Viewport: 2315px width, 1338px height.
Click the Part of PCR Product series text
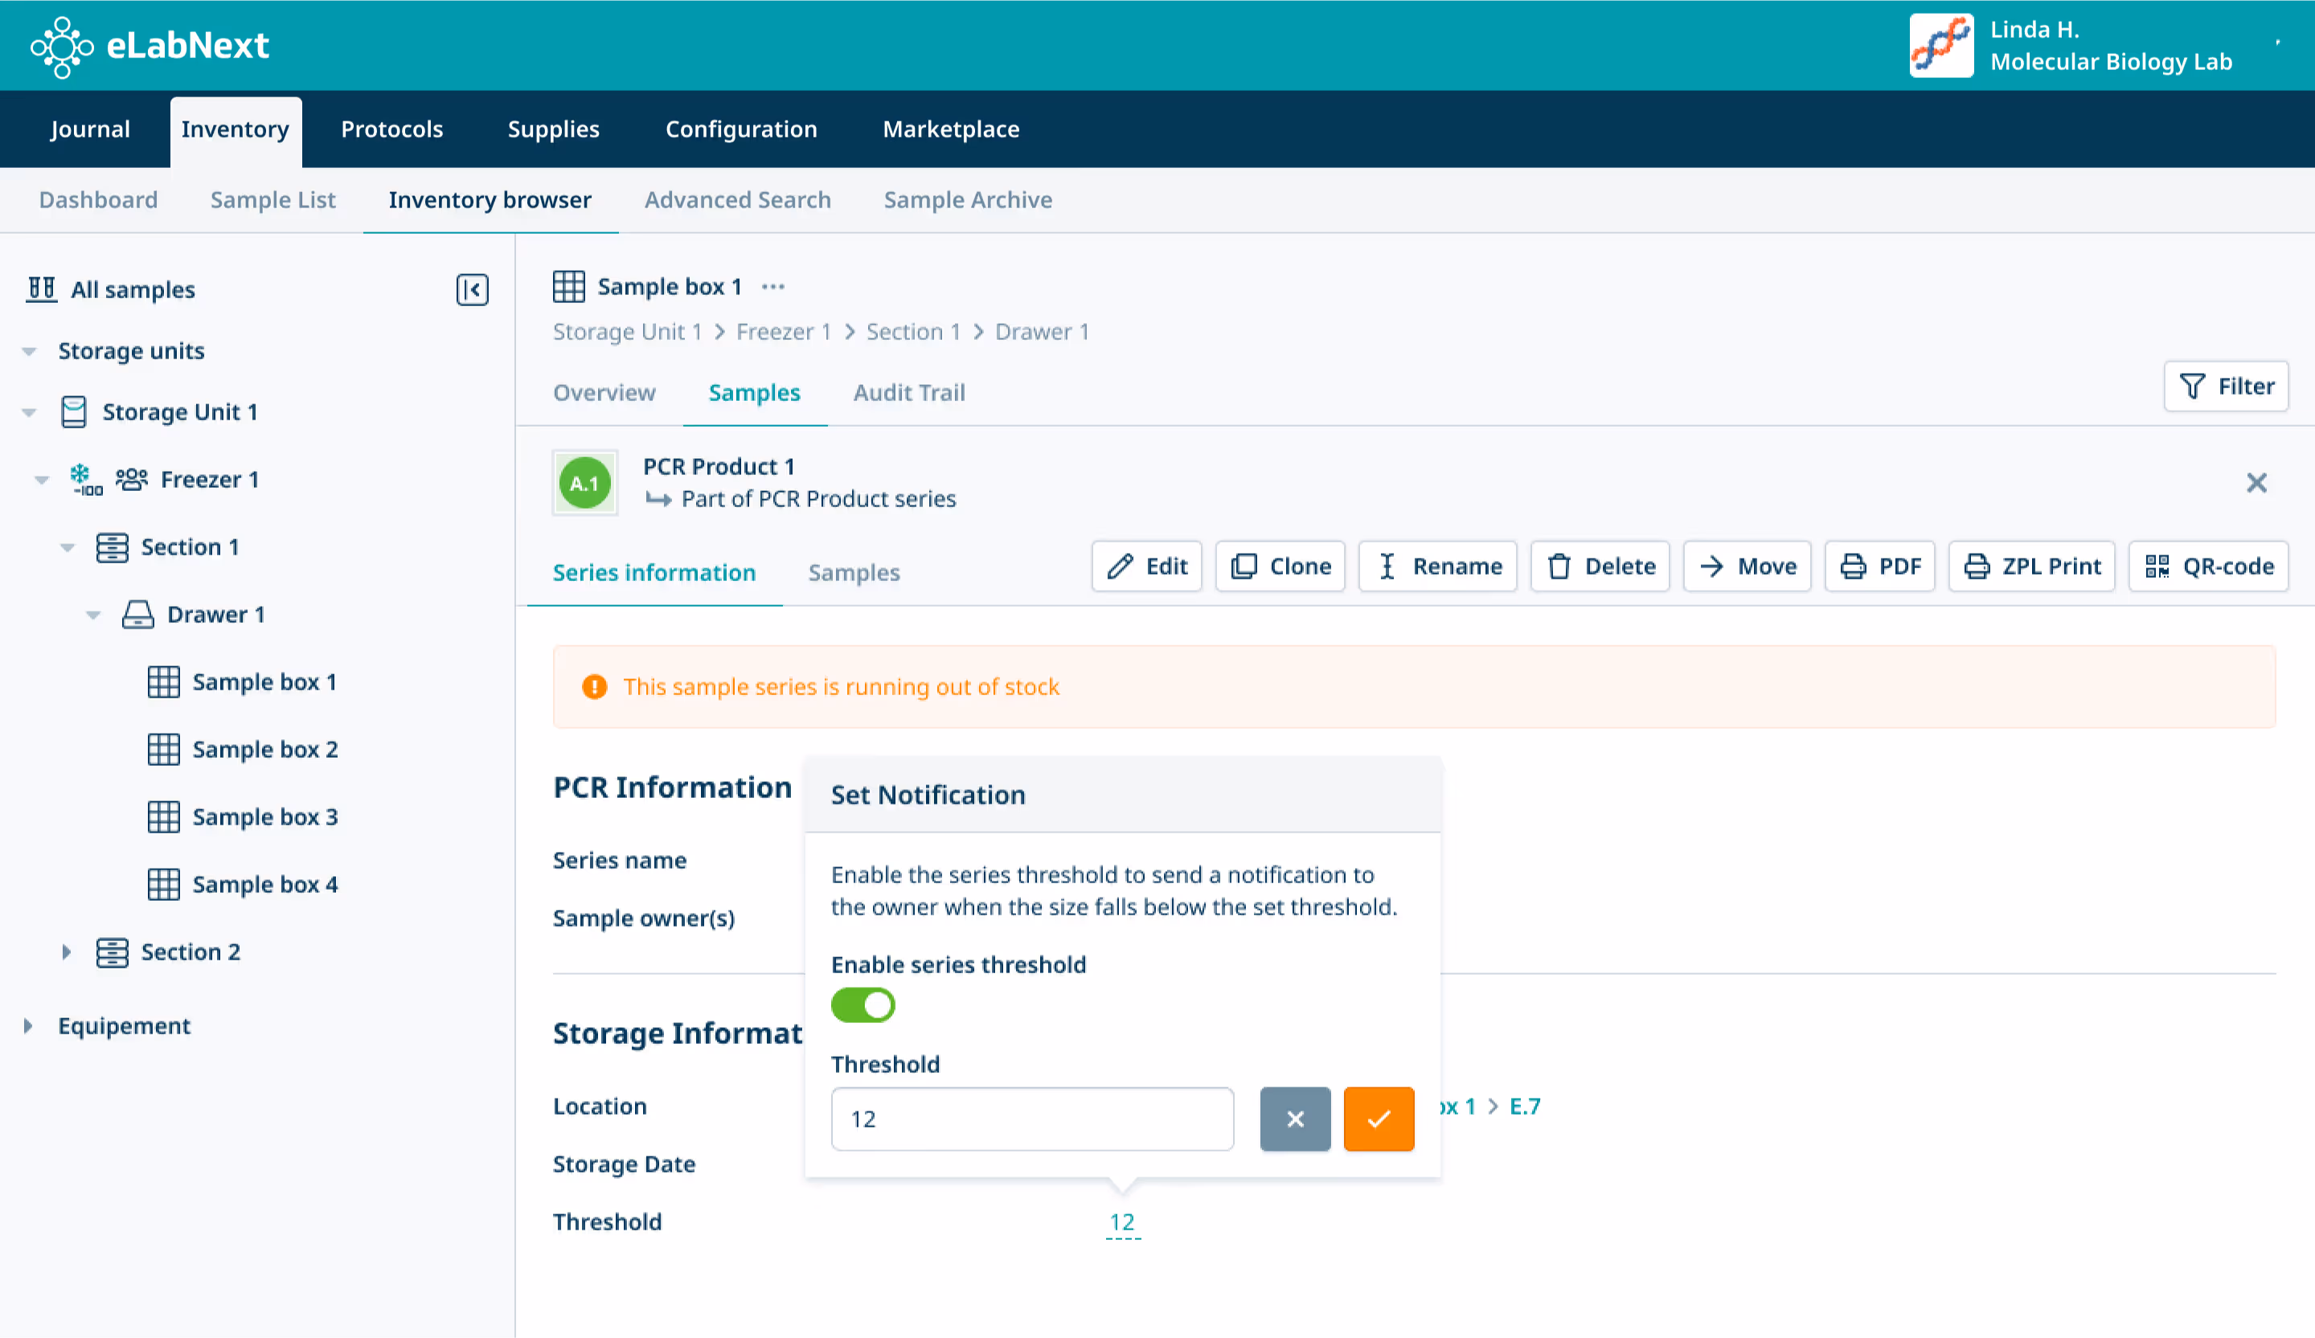pos(818,500)
